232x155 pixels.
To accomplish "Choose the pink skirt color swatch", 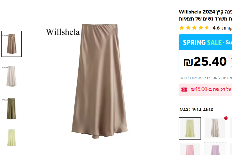I will (x=190, y=149).
